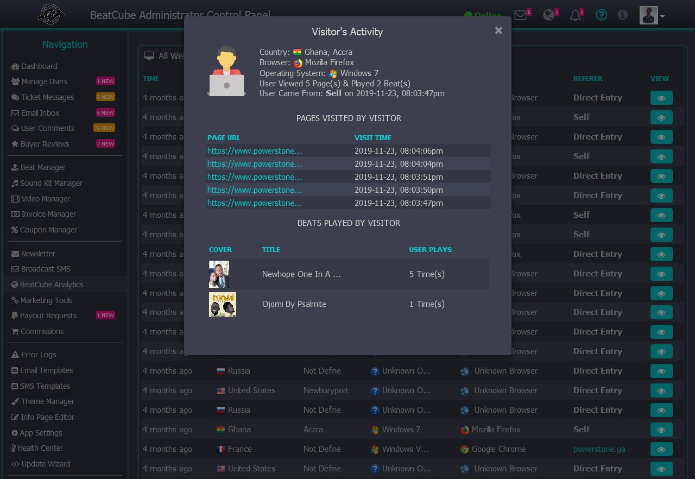Image resolution: width=695 pixels, height=479 pixels.
Task: Open page URL visited at 08:04:06pm
Action: pos(255,150)
